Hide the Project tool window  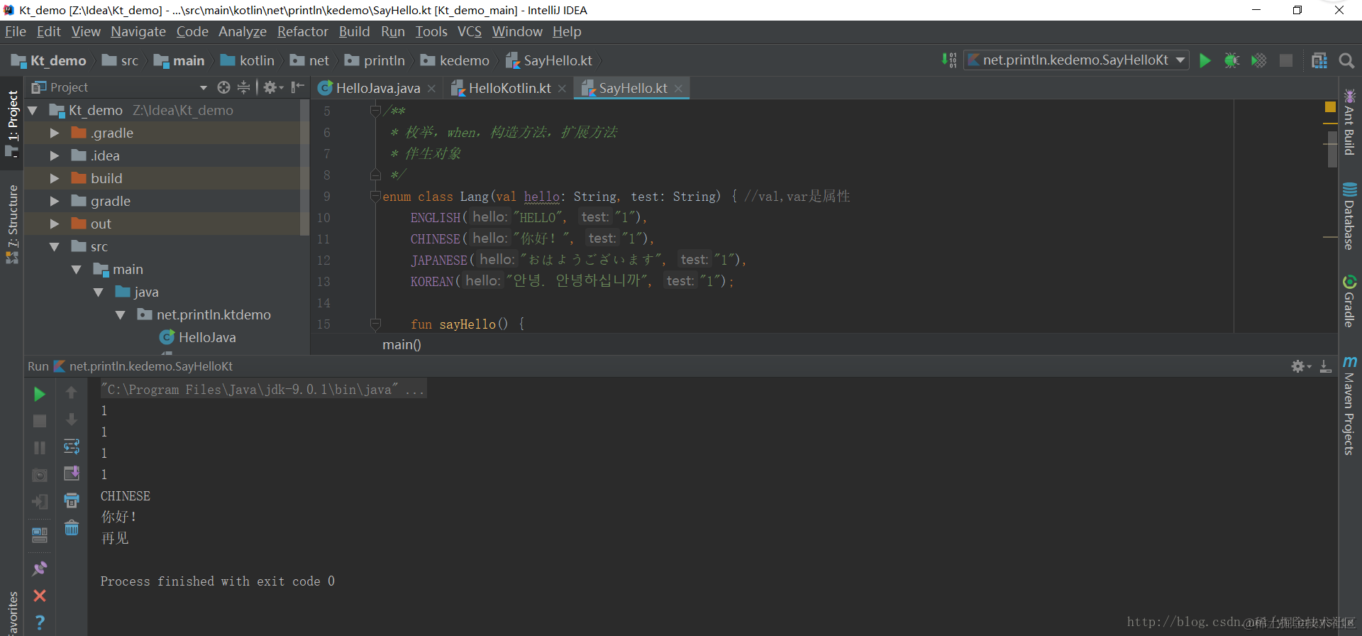(298, 87)
